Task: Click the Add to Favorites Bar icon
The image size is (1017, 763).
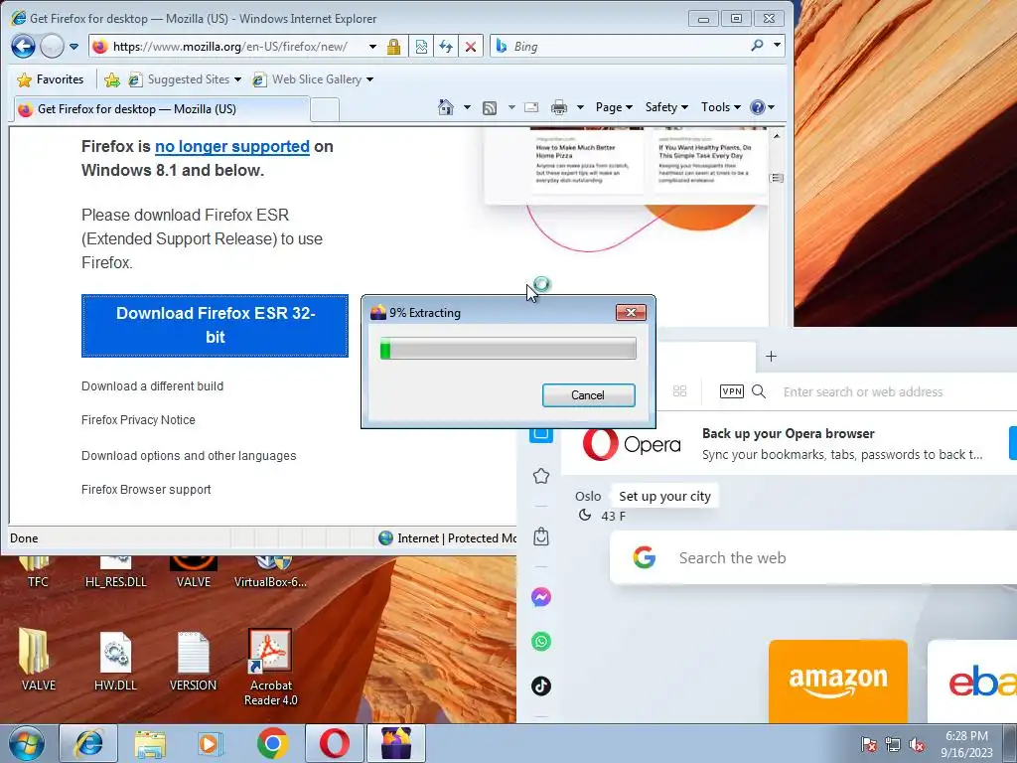Action: (x=112, y=79)
